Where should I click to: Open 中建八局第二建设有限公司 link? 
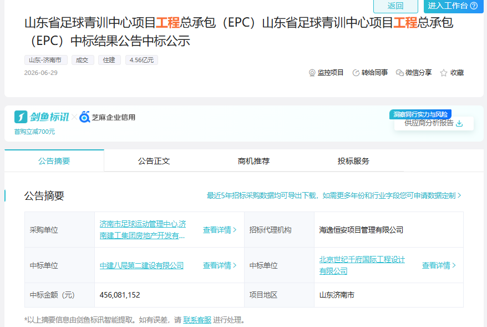pyautogui.click(x=141, y=265)
